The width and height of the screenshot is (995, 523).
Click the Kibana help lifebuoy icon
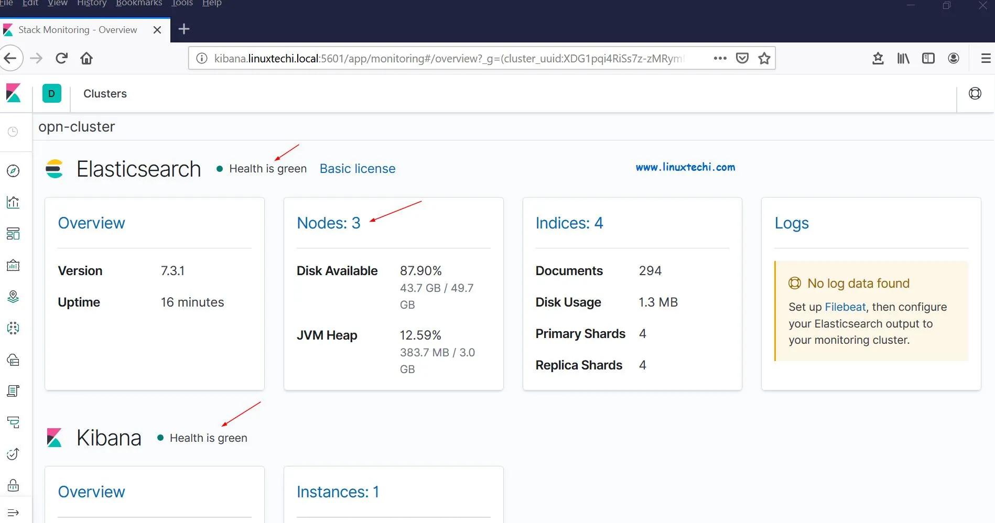point(975,93)
